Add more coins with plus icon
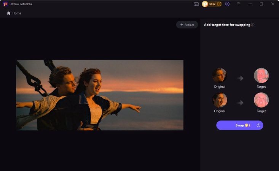 pyautogui.click(x=219, y=4)
